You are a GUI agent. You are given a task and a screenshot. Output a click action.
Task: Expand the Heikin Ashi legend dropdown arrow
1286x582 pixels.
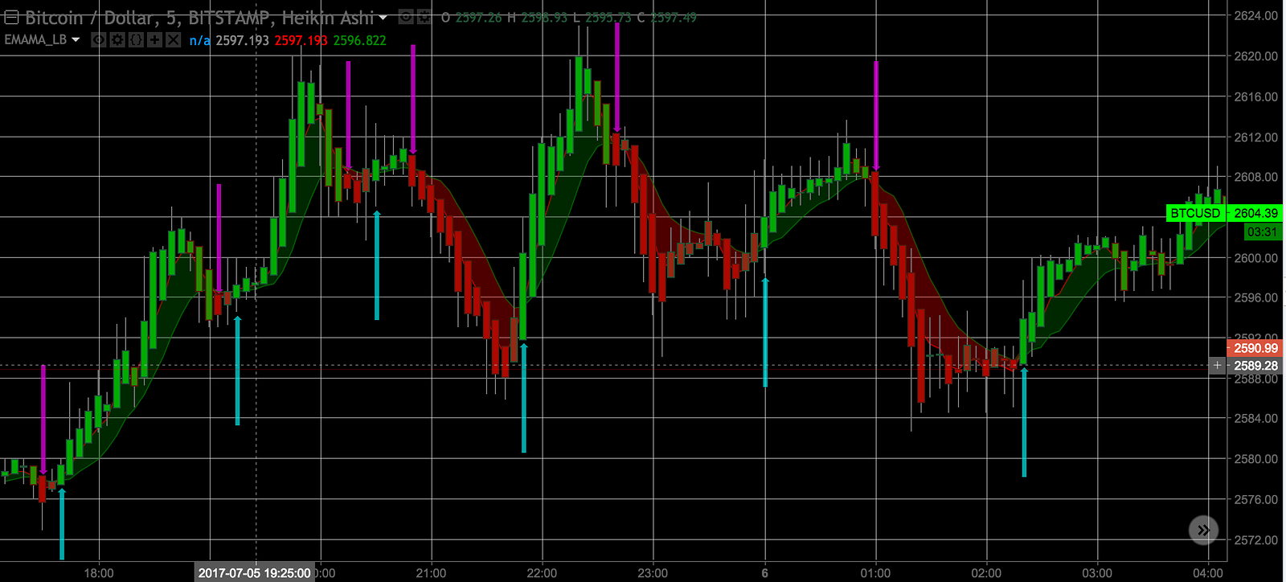[x=383, y=18]
